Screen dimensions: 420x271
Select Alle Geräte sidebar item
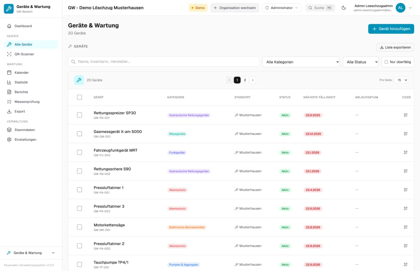coord(31,44)
